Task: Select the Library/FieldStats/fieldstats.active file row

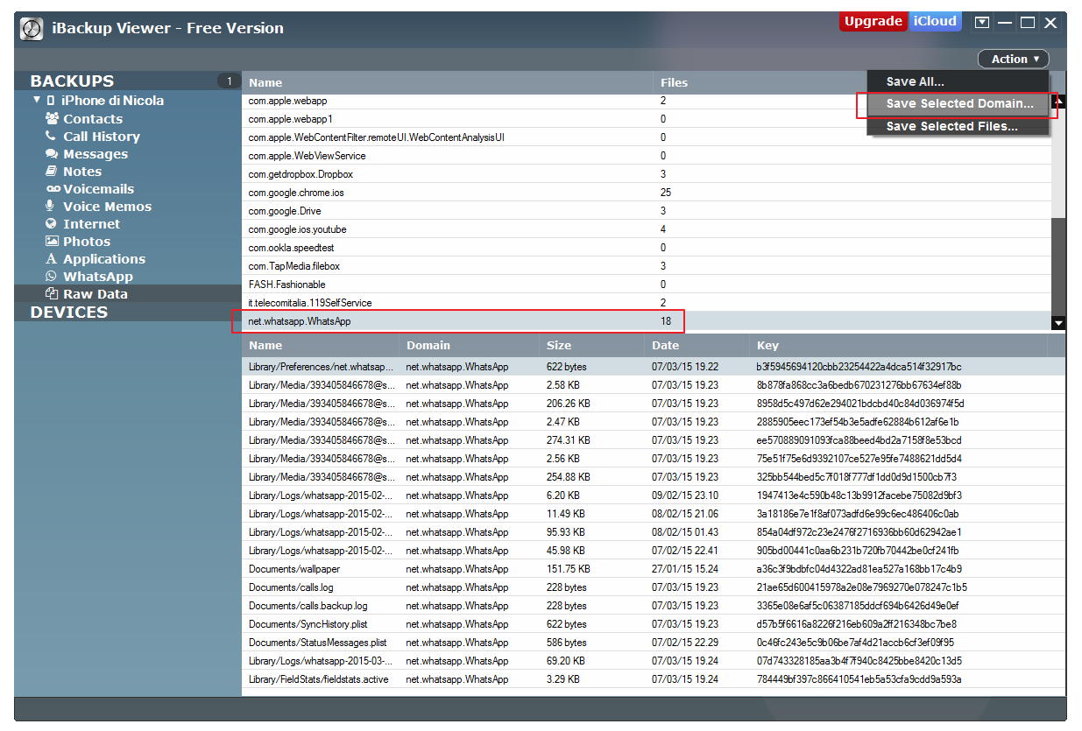Action: click(x=654, y=678)
